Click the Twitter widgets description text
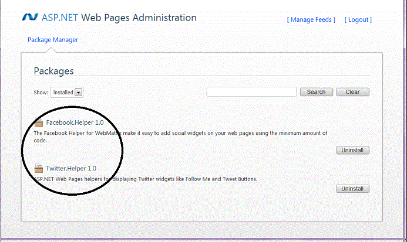The width and height of the screenshot is (407, 242). [146, 179]
